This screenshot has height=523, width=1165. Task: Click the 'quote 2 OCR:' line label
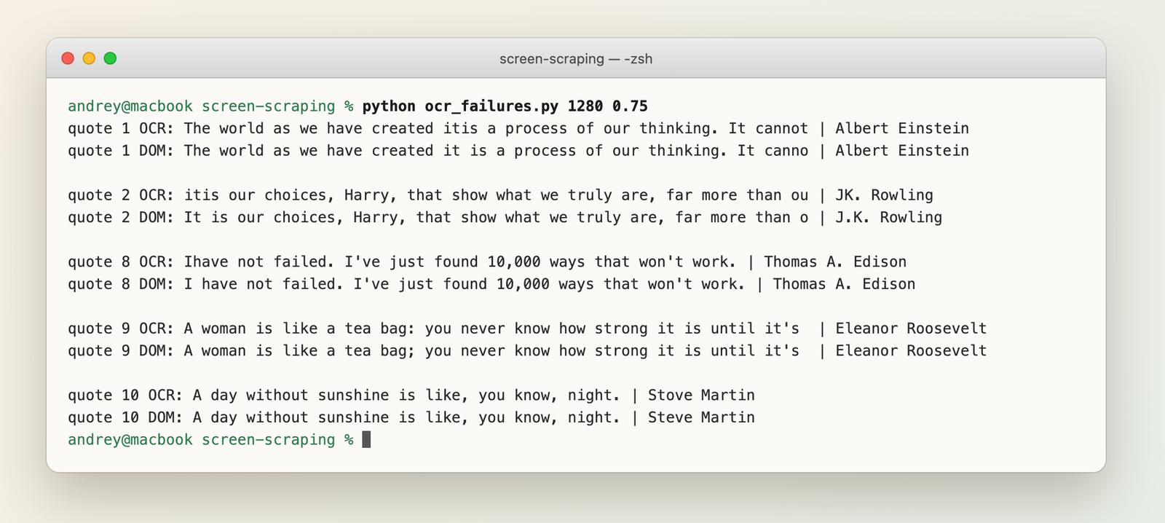point(121,195)
